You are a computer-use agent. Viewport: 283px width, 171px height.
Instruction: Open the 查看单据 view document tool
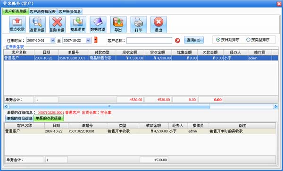pyautogui.click(x=37, y=25)
